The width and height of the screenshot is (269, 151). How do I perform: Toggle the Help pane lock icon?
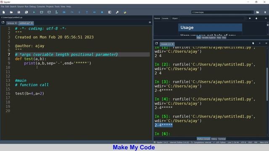click(256, 18)
